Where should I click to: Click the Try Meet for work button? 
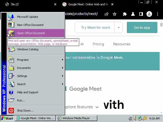click(94, 27)
